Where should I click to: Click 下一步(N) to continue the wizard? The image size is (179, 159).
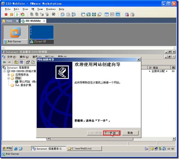tap(112, 133)
